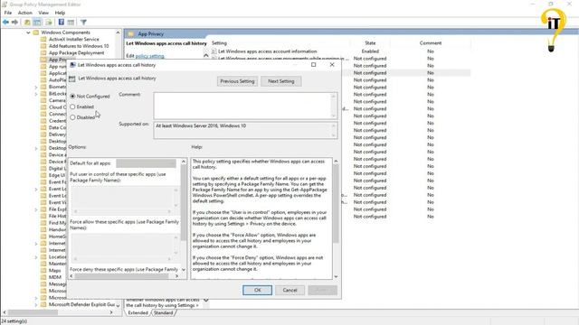Screen dimensions: 579x325
Task: Open the 'Default for all apps' dropdown
Action: [x=146, y=162]
